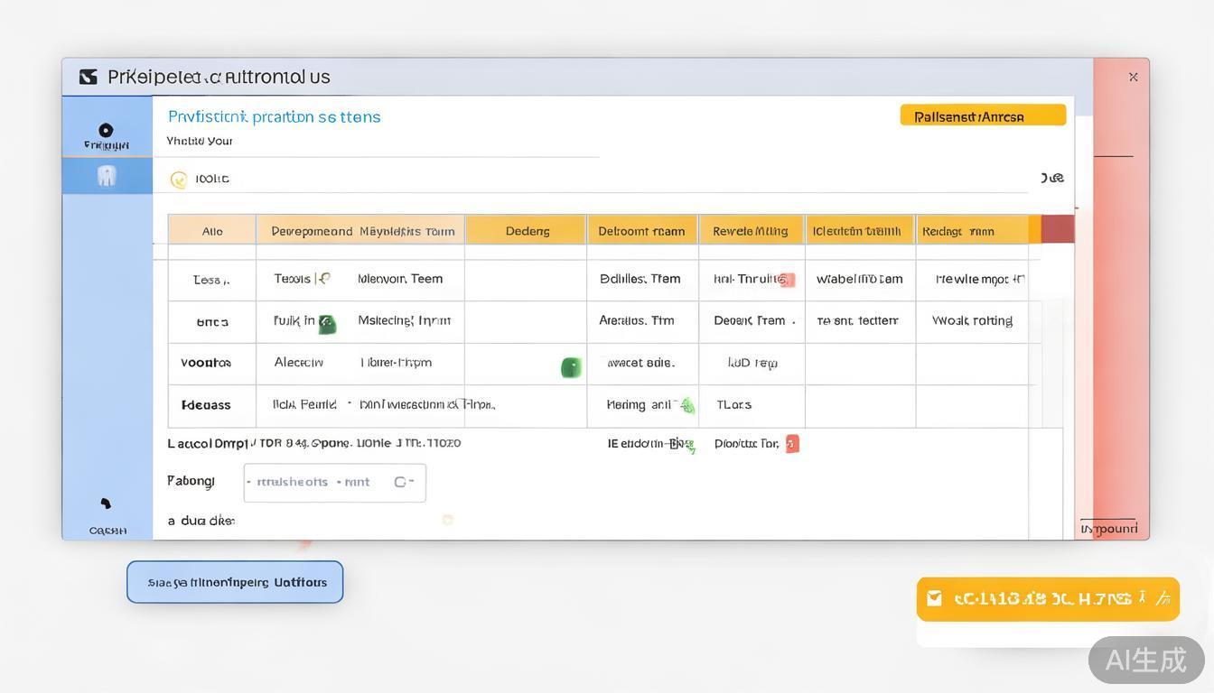1214x693 pixels.
Task: Click the green icon next to 'Fulk in'
Action: 327,324
